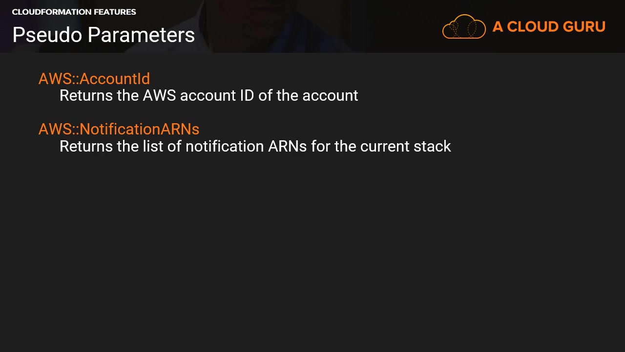Viewport: 625px width, 352px height.
Task: Click final word "account" in first description
Action: [x=330, y=95]
